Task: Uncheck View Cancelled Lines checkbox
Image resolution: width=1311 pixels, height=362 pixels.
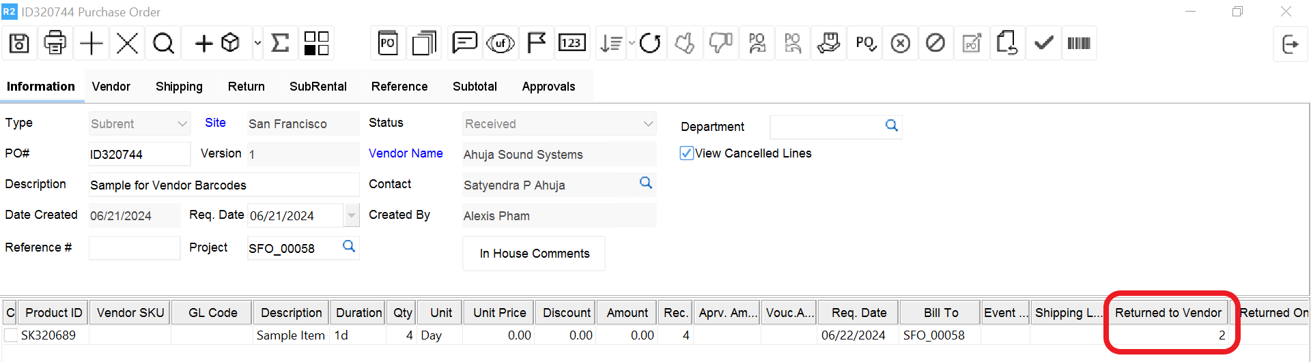Action: pyautogui.click(x=686, y=153)
